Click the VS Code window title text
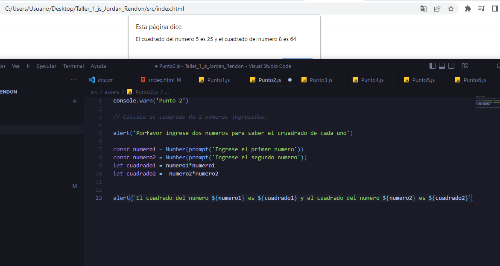500x266 pixels. 225,66
